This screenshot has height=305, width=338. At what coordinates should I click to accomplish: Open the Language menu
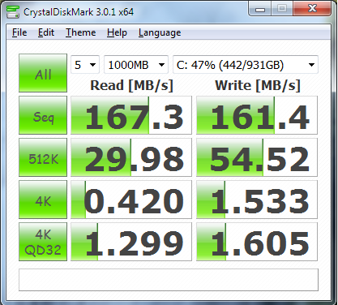pyautogui.click(x=160, y=32)
